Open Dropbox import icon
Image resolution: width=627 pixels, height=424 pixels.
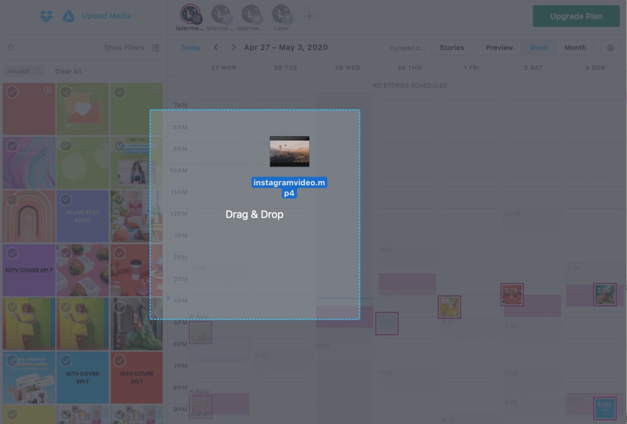[x=46, y=16]
